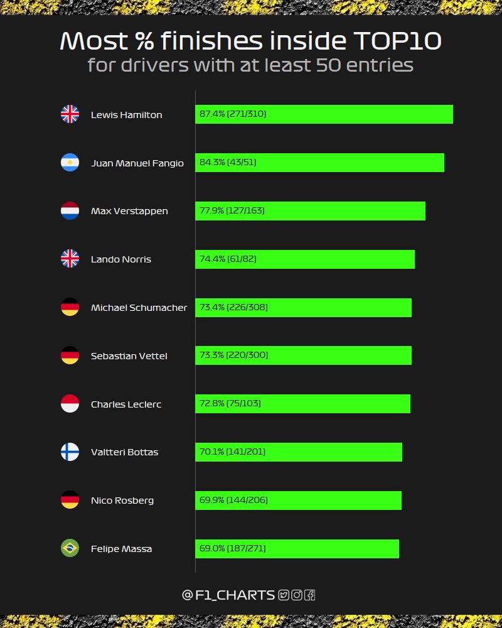Select Lewis Hamilton's 87.4% green bar
The image size is (502, 628).
pyautogui.click(x=324, y=114)
